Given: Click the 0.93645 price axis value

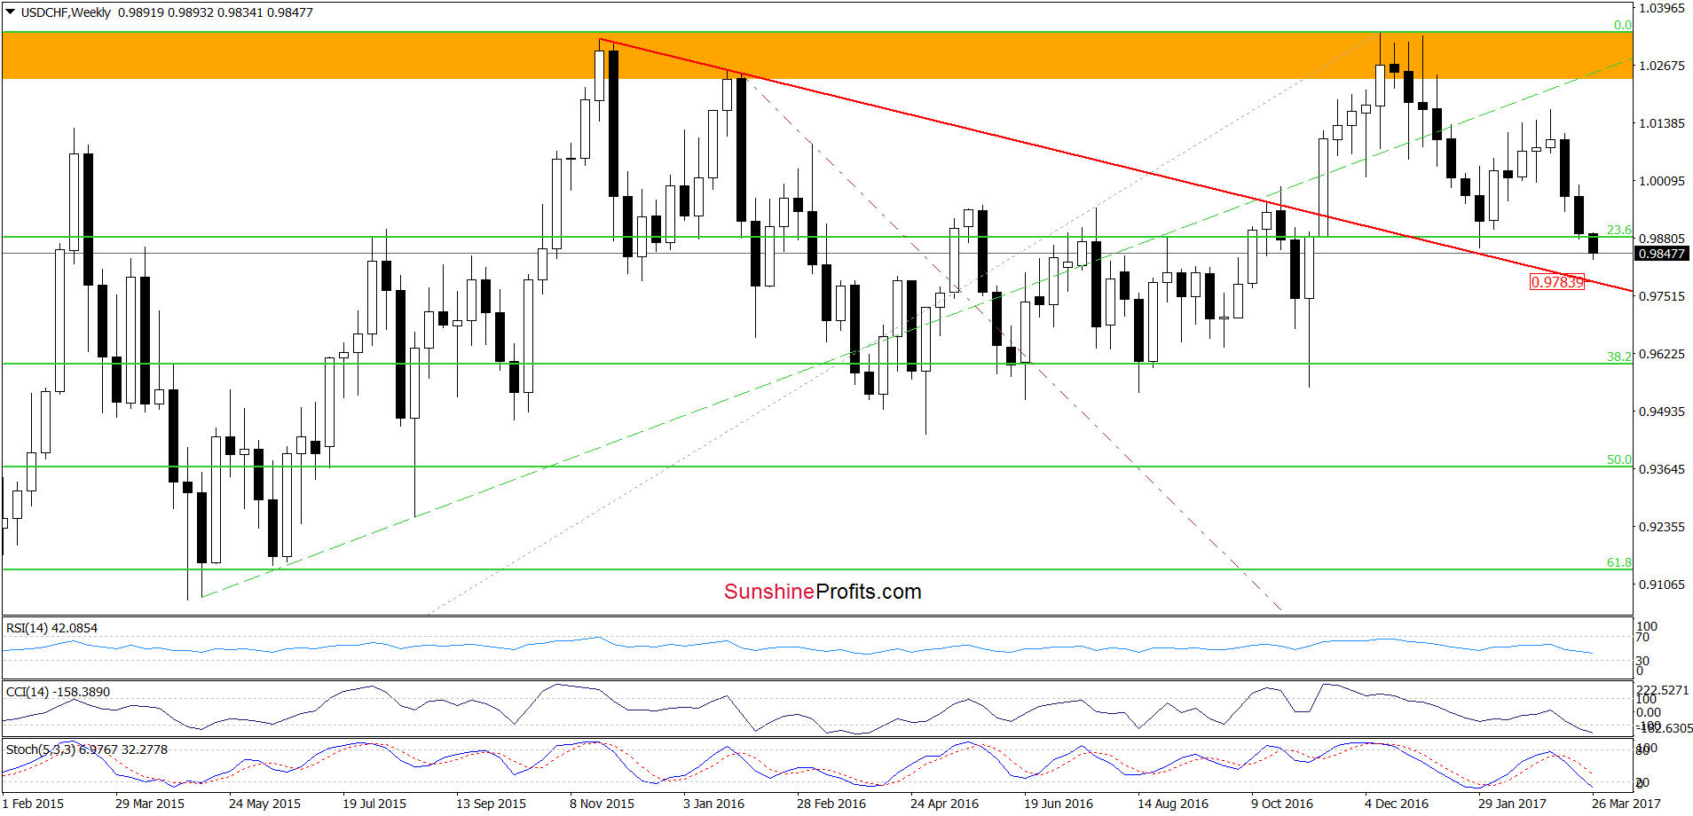Looking at the screenshot, I should (x=1662, y=469).
